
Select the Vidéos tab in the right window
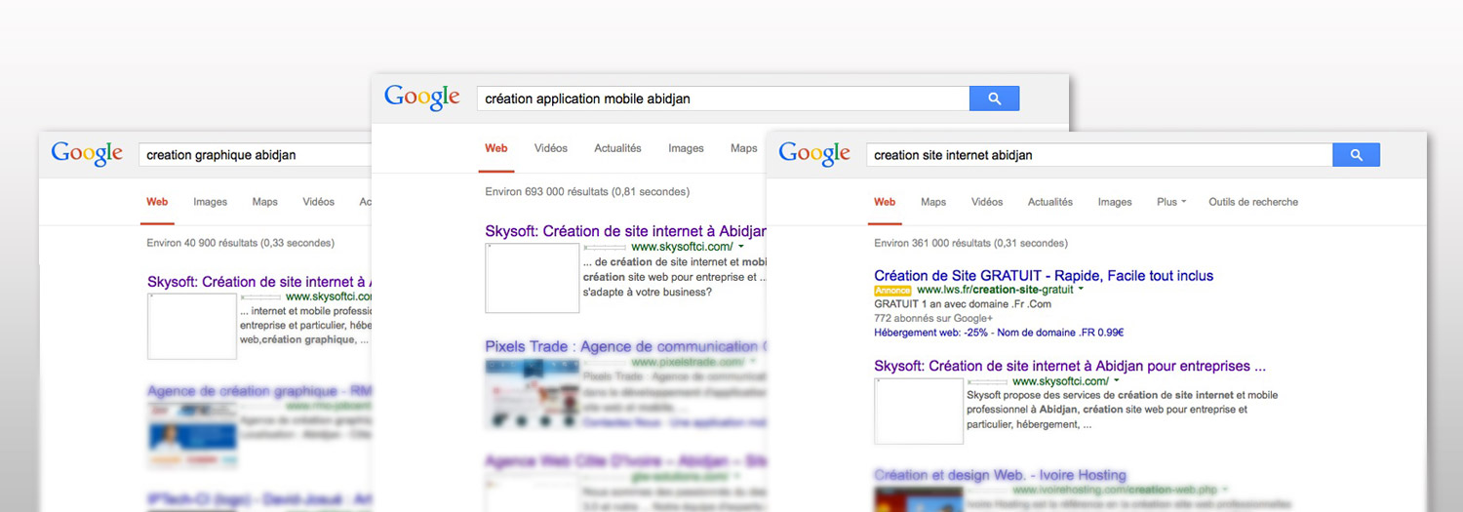click(x=987, y=202)
